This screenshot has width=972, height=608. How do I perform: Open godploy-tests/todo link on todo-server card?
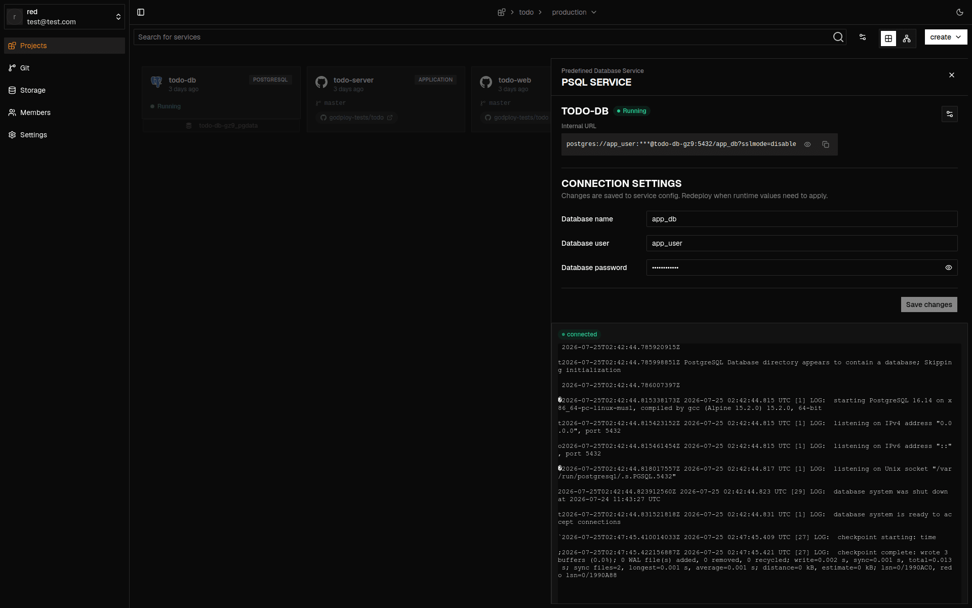(356, 118)
